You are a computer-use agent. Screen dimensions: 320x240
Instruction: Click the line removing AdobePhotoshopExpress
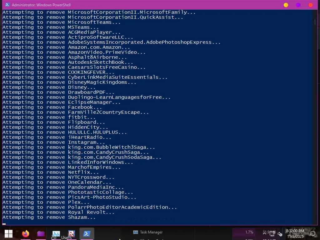pyautogui.click(x=112, y=42)
